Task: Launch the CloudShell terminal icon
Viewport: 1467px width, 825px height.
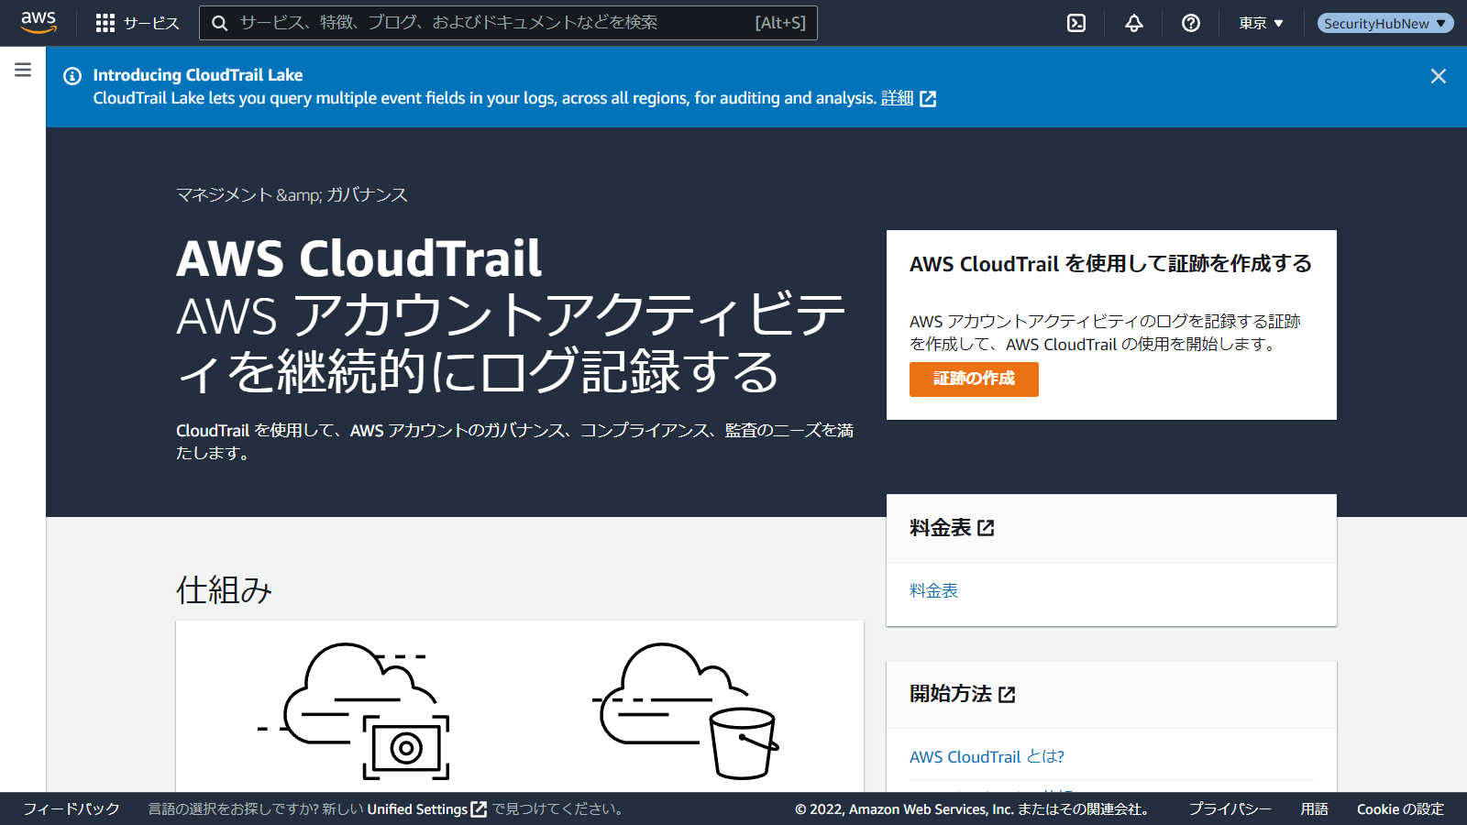Action: click(1076, 23)
